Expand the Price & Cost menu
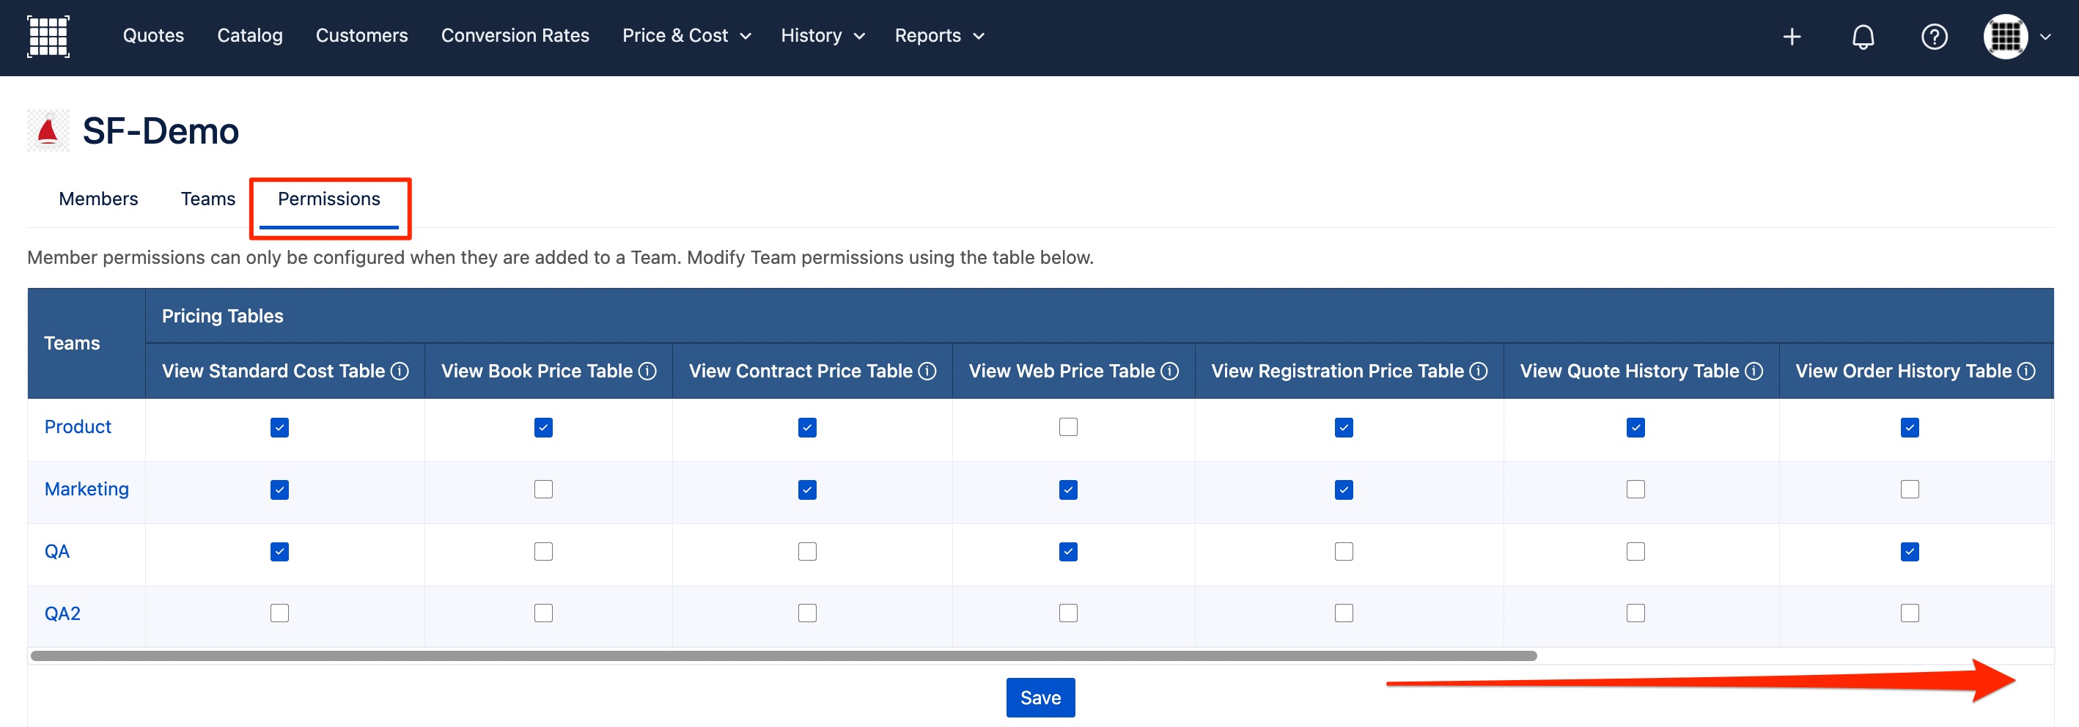The width and height of the screenshot is (2079, 727). [686, 35]
